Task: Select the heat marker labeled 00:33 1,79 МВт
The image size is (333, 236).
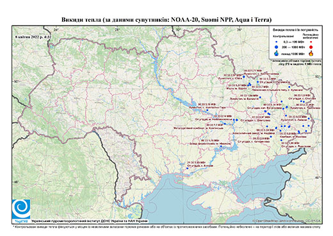Action: pos(221,146)
